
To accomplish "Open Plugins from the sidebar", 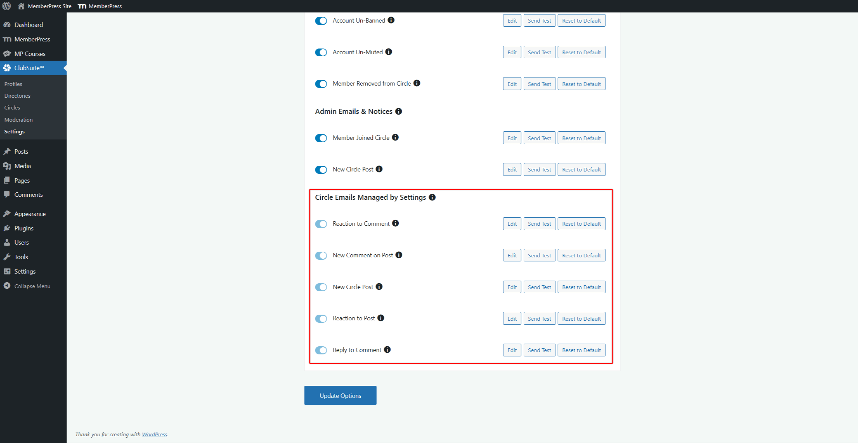I will 24,228.
